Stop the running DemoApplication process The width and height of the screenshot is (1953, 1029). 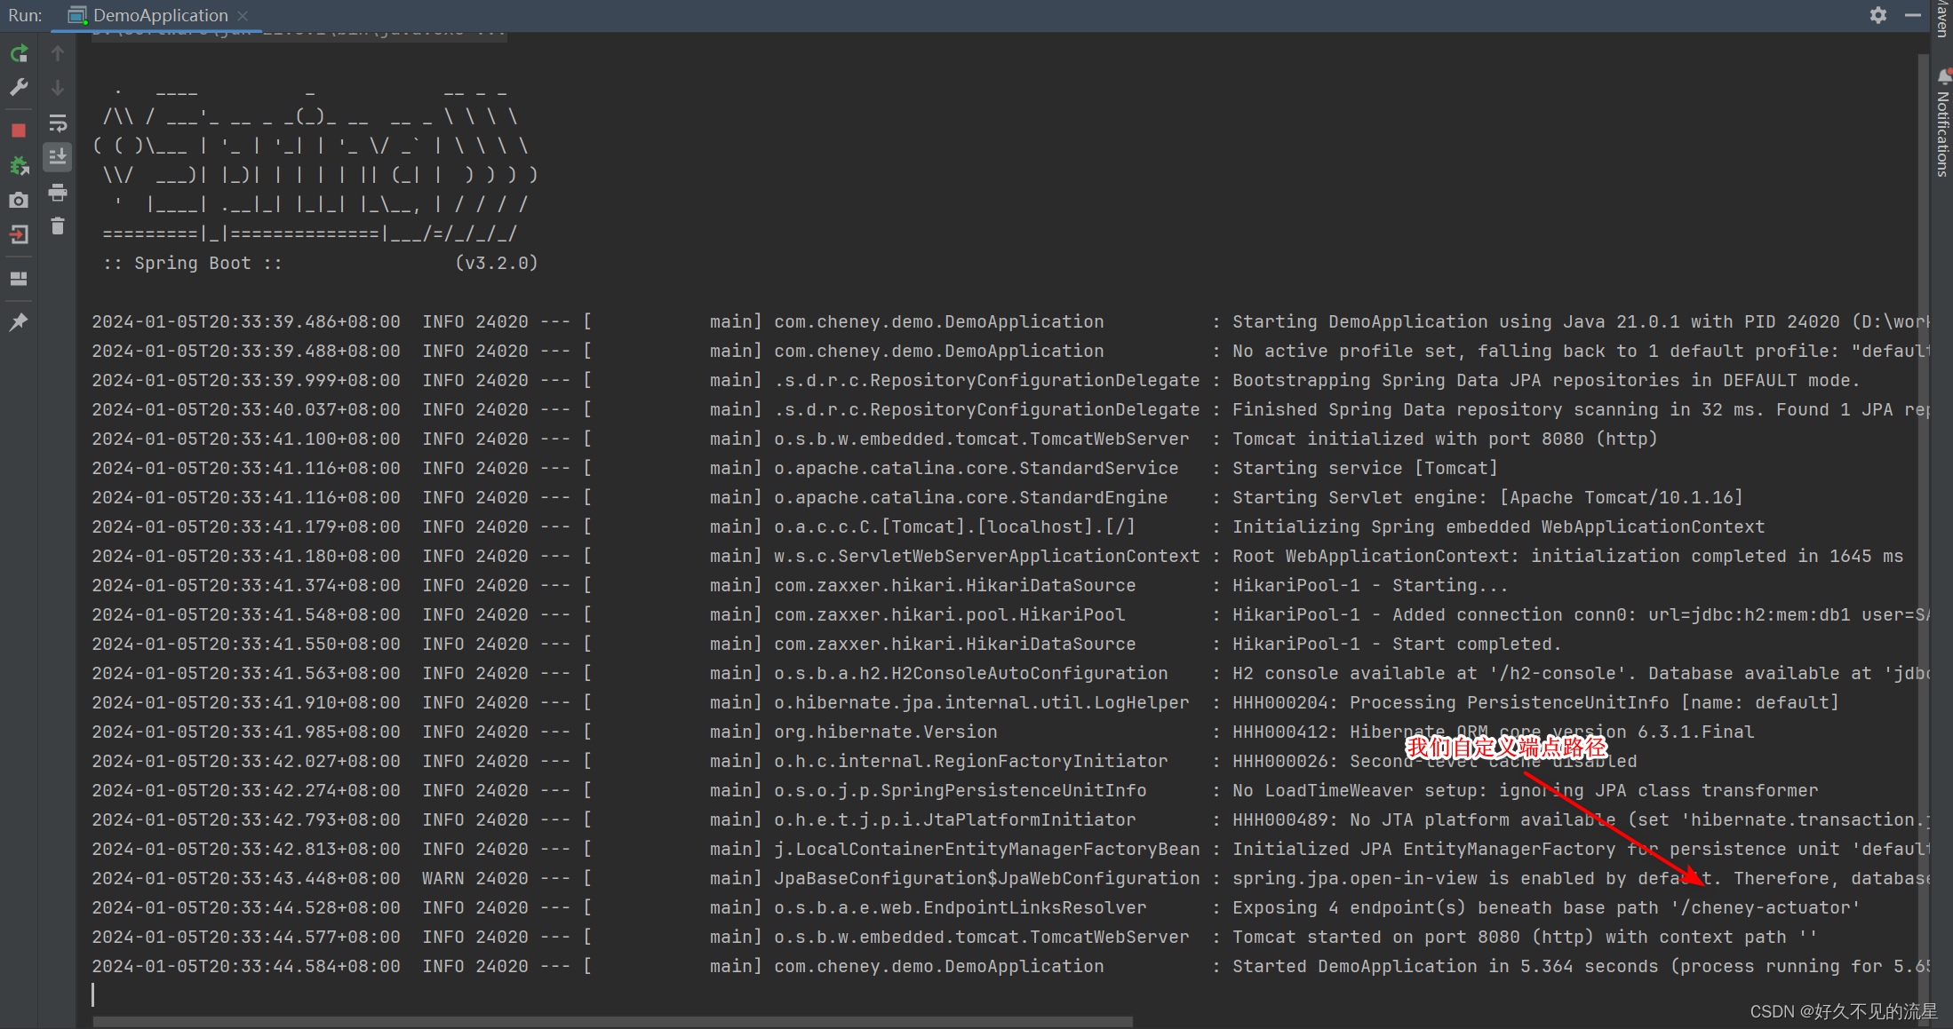(19, 131)
